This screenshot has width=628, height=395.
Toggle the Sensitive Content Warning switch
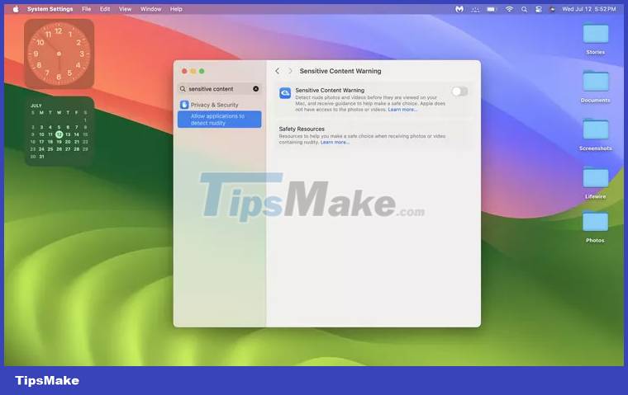pyautogui.click(x=459, y=92)
